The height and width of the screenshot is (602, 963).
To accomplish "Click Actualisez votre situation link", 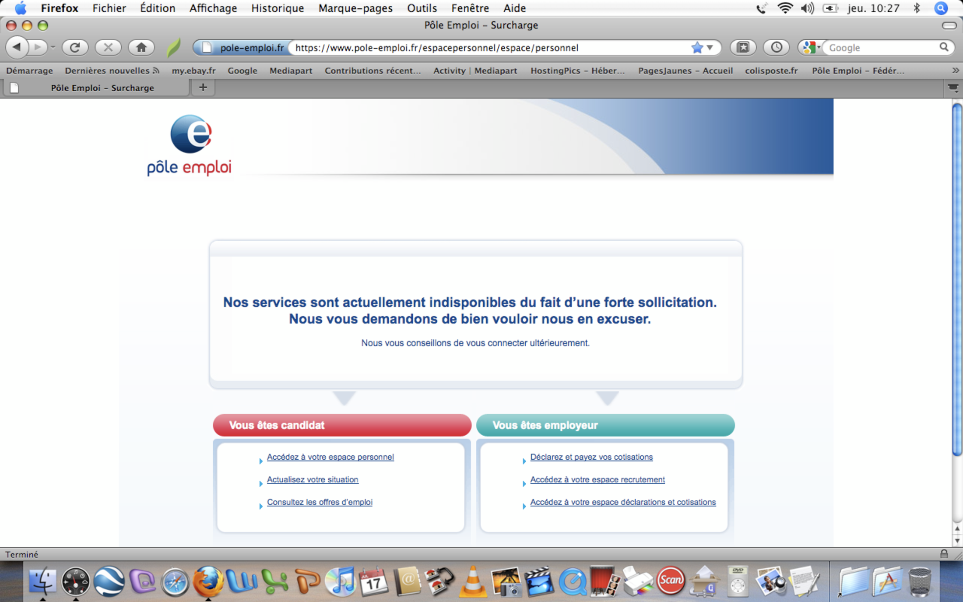I will [x=313, y=479].
